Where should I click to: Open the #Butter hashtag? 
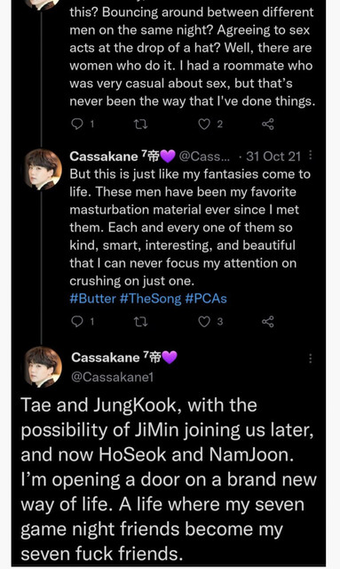[x=93, y=299]
